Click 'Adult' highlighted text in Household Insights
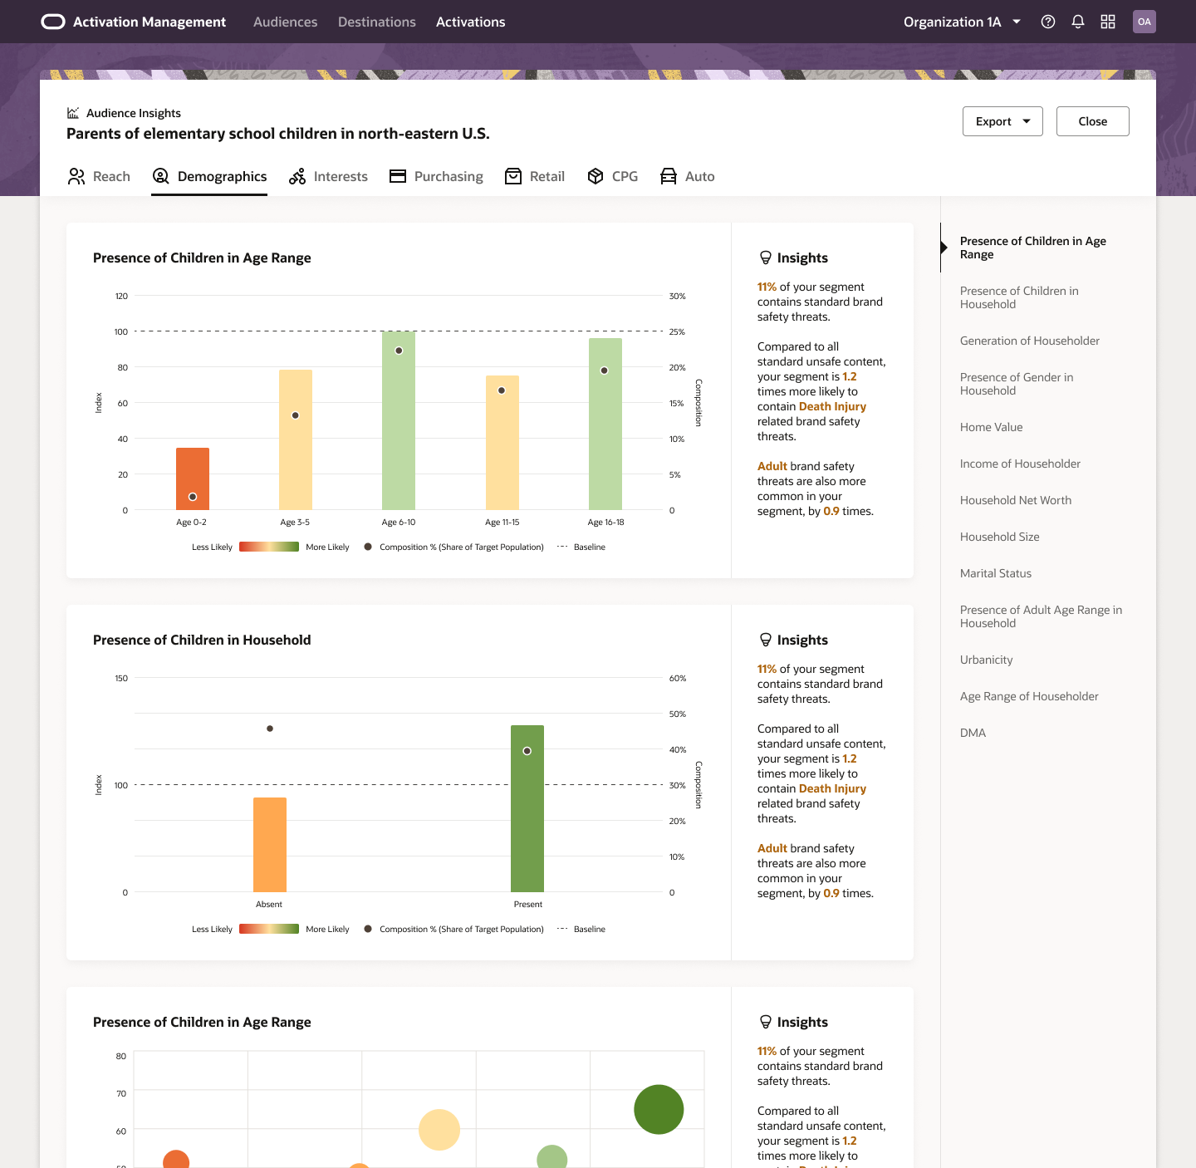 pyautogui.click(x=772, y=848)
